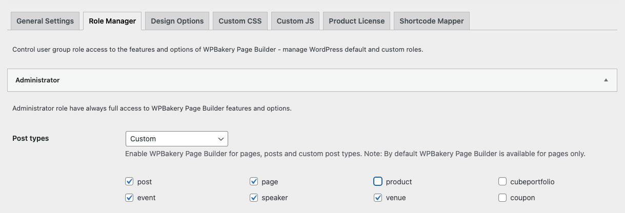Uncheck the post checkbox
Image resolution: width=625 pixels, height=213 pixels.
click(x=129, y=182)
